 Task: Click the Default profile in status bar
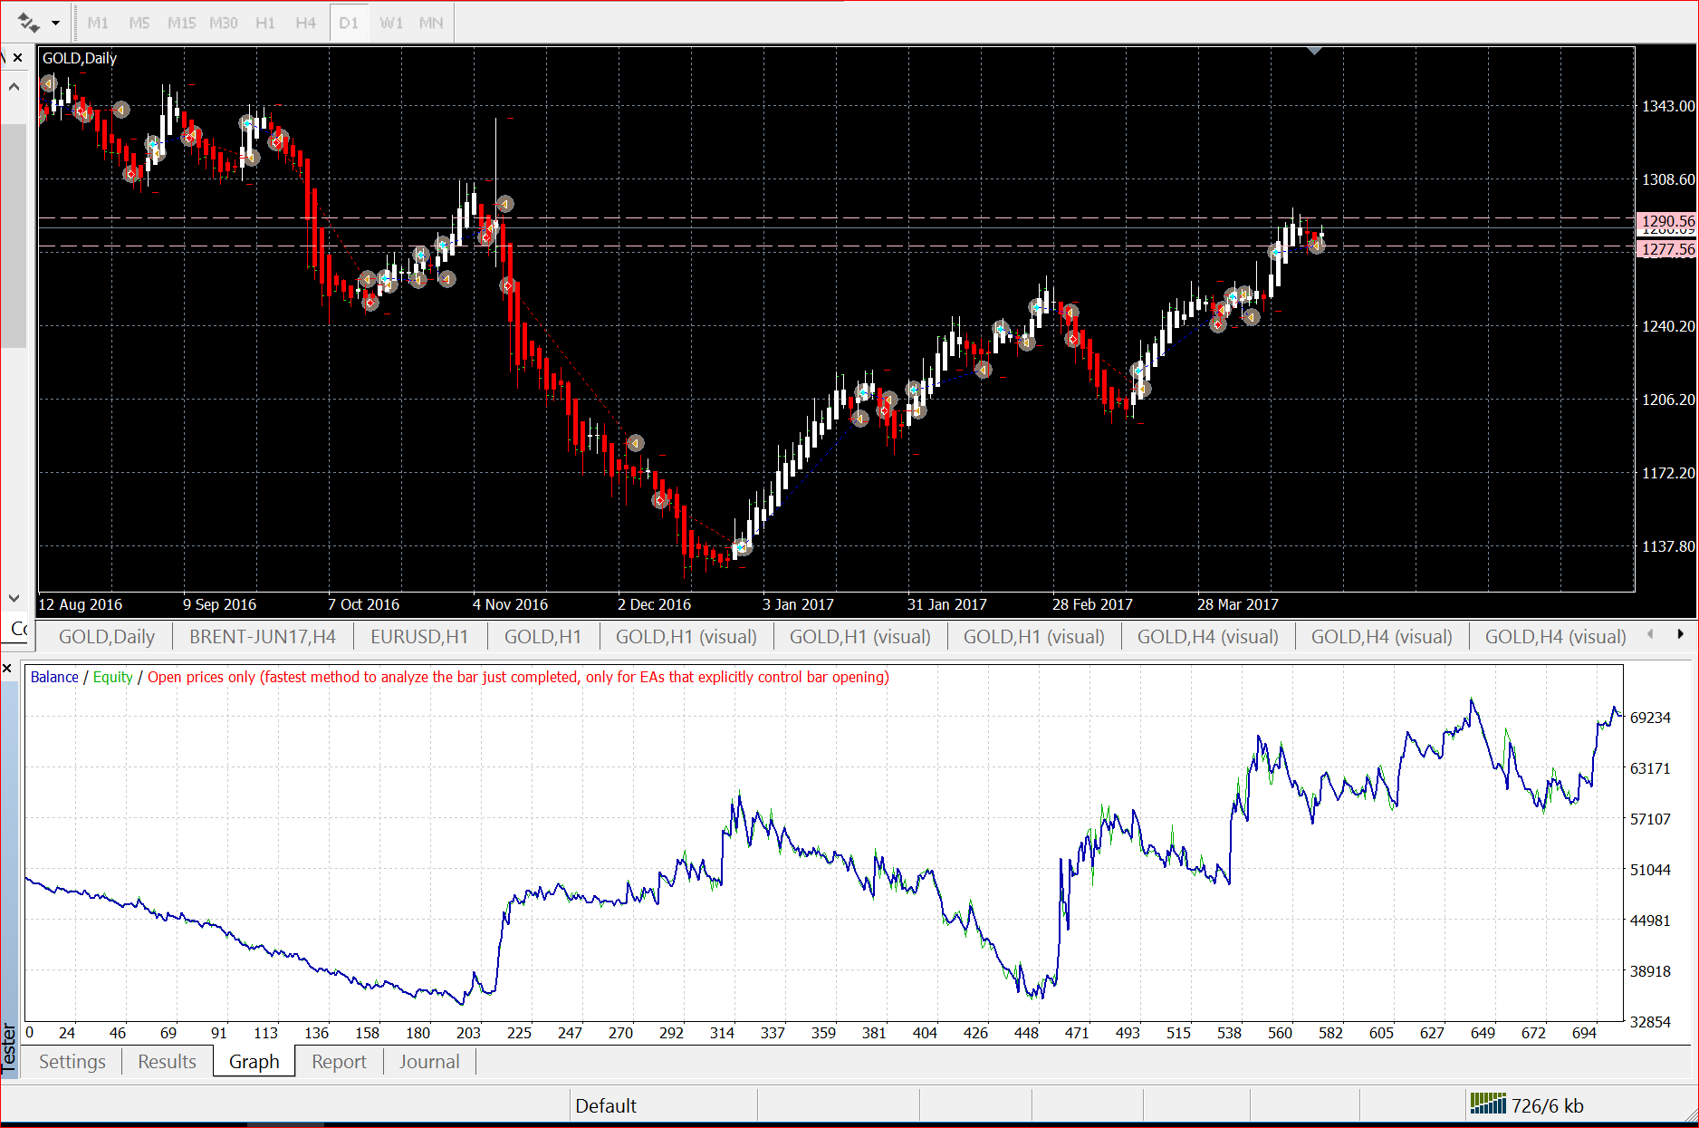click(606, 1106)
